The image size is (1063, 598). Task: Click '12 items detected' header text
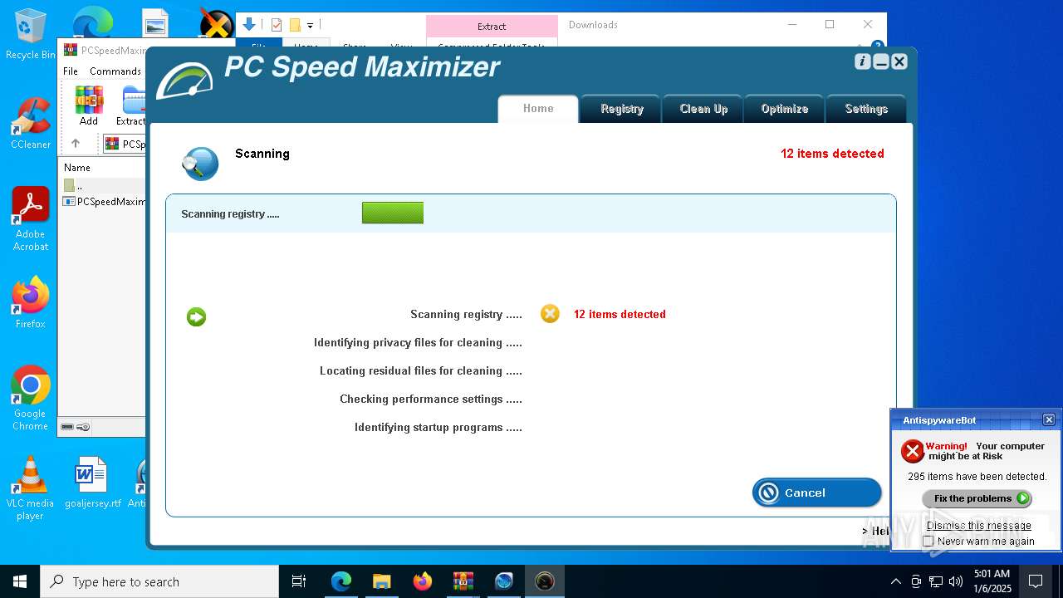pyautogui.click(x=832, y=154)
